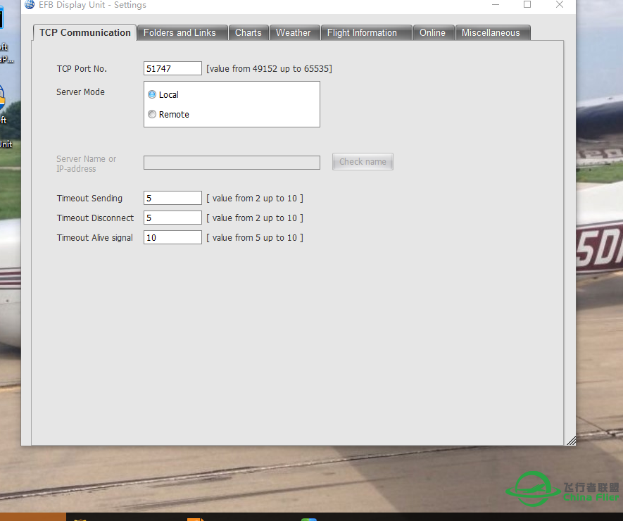Select the Timeout Alive signal field
This screenshot has width=623, height=521.
coord(172,237)
